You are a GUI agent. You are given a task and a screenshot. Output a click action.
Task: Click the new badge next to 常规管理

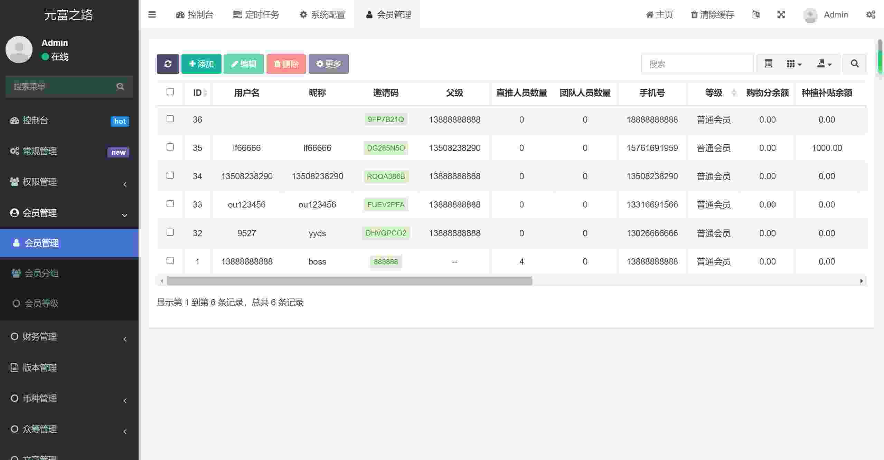tap(118, 152)
